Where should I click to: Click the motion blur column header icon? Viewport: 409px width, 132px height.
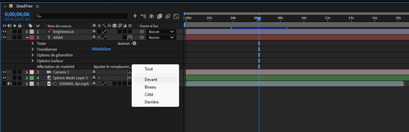click(x=120, y=26)
